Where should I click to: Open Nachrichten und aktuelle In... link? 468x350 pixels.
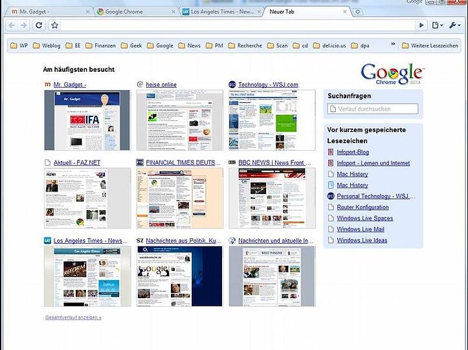pyautogui.click(x=276, y=241)
